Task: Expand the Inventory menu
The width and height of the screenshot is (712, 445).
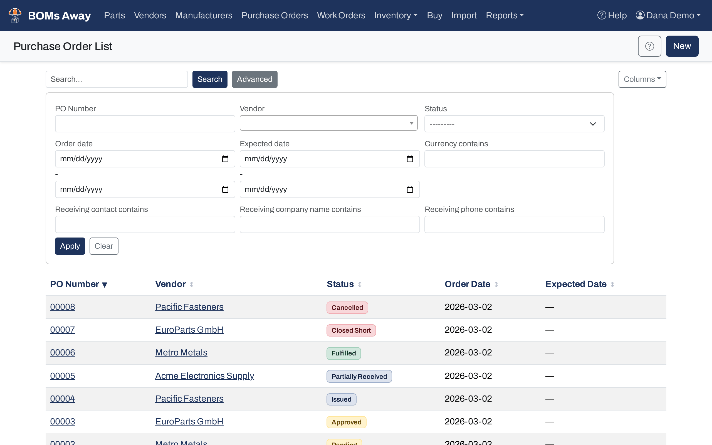Action: pos(396,15)
